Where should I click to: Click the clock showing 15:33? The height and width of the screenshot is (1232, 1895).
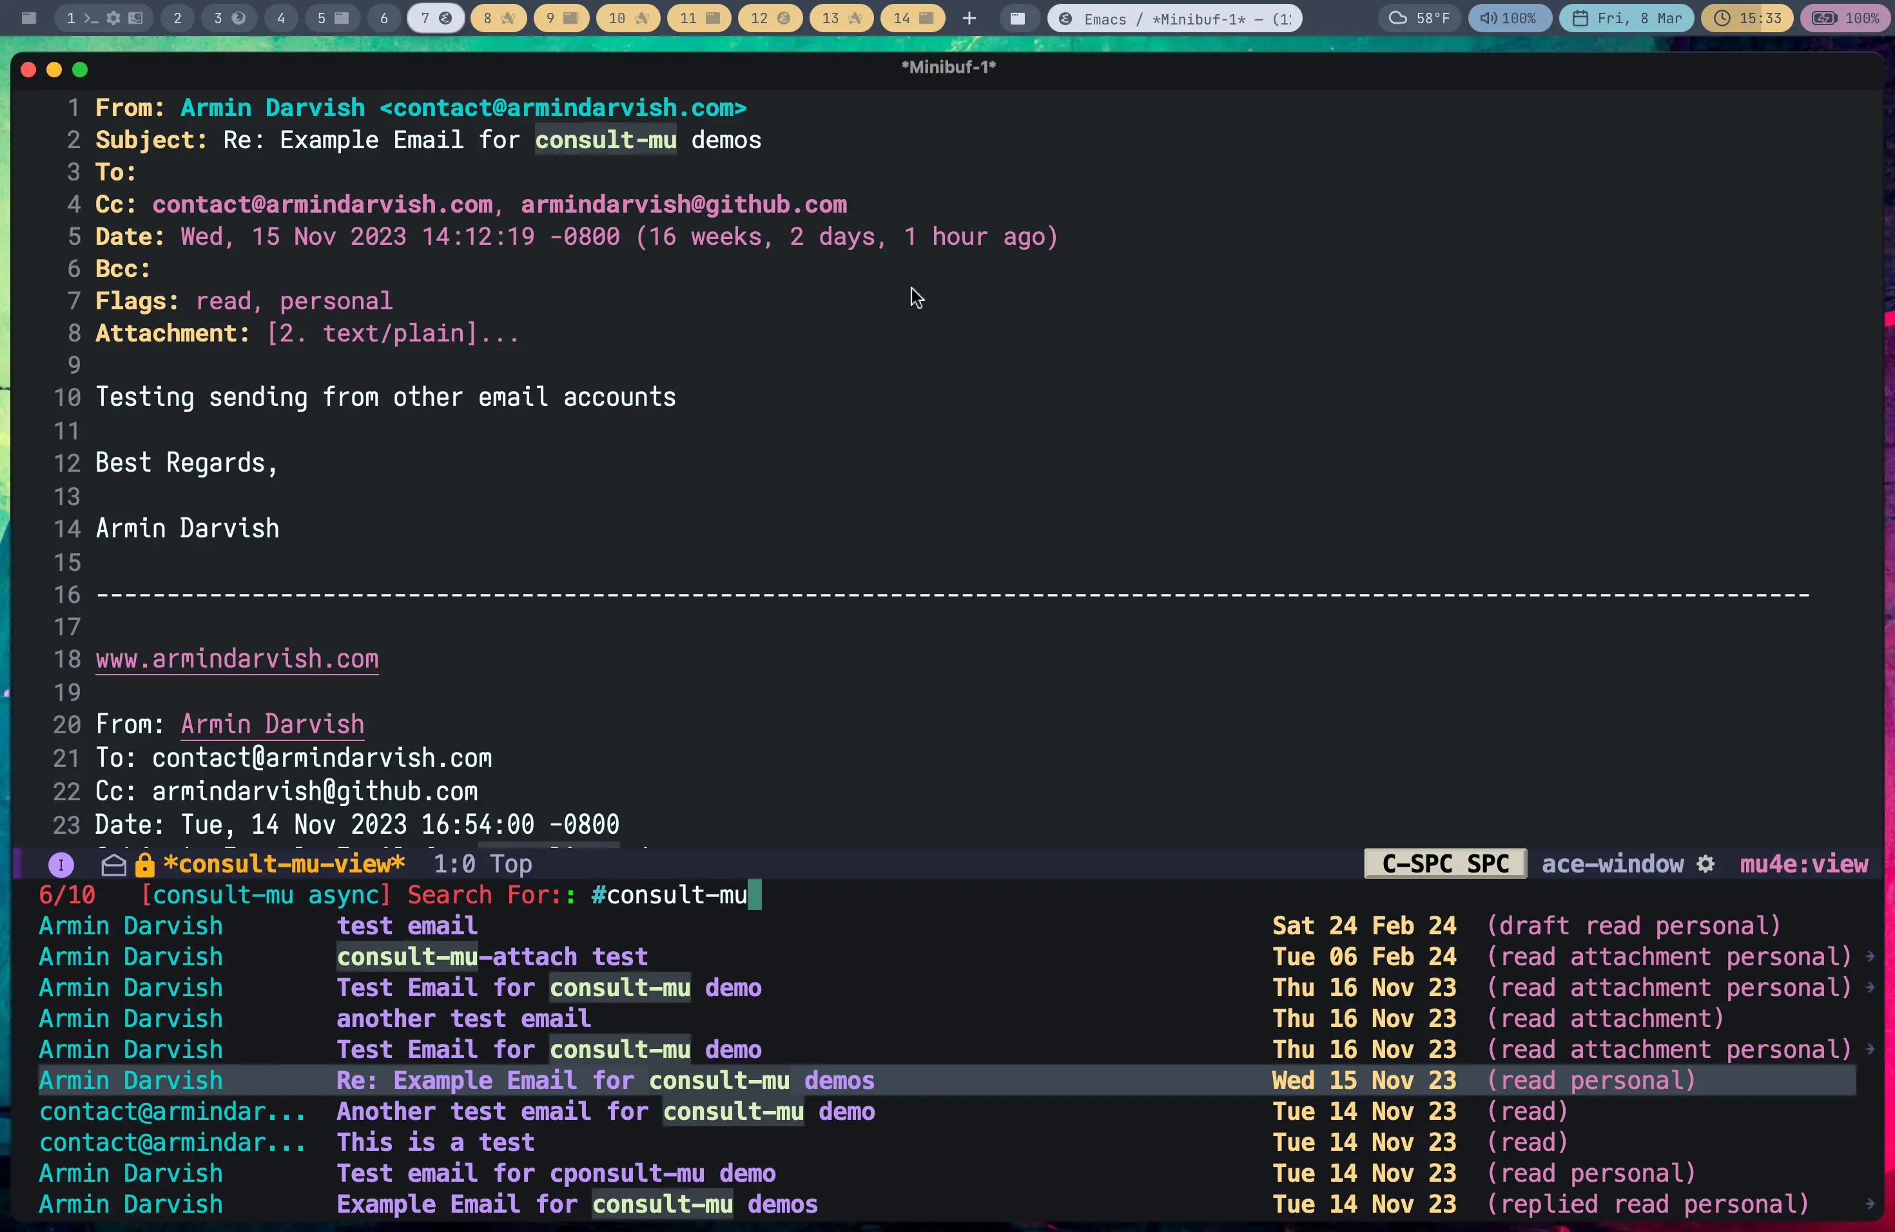click(1747, 17)
